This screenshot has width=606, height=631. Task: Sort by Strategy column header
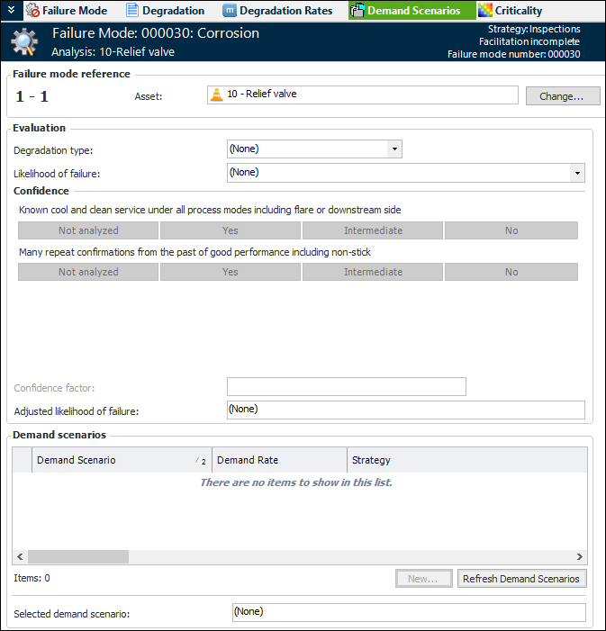click(467, 460)
